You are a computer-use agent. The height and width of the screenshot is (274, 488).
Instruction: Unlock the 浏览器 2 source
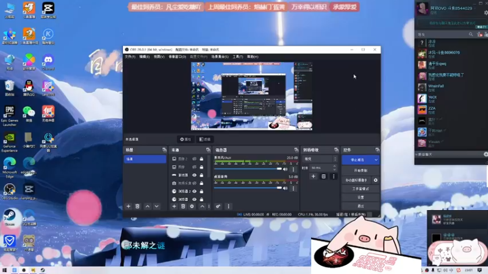[x=201, y=191]
